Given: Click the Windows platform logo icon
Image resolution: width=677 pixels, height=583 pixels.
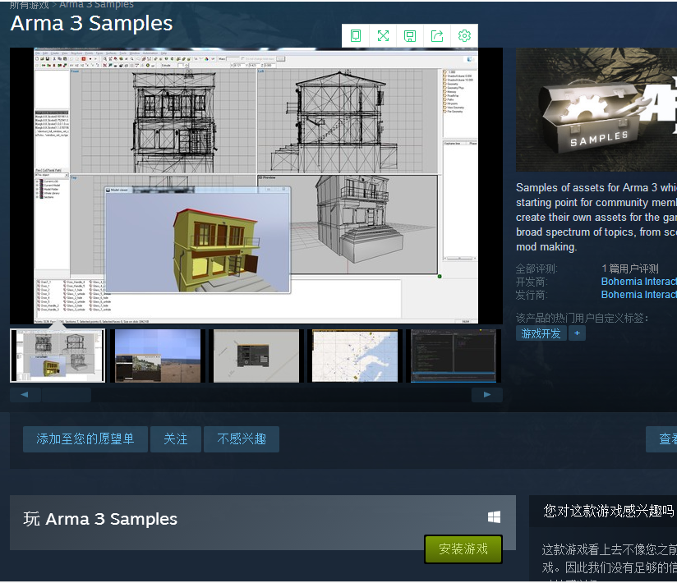Looking at the screenshot, I should click(x=494, y=517).
